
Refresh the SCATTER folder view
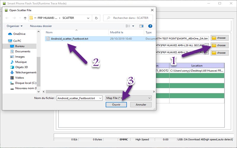(x=96, y=18)
